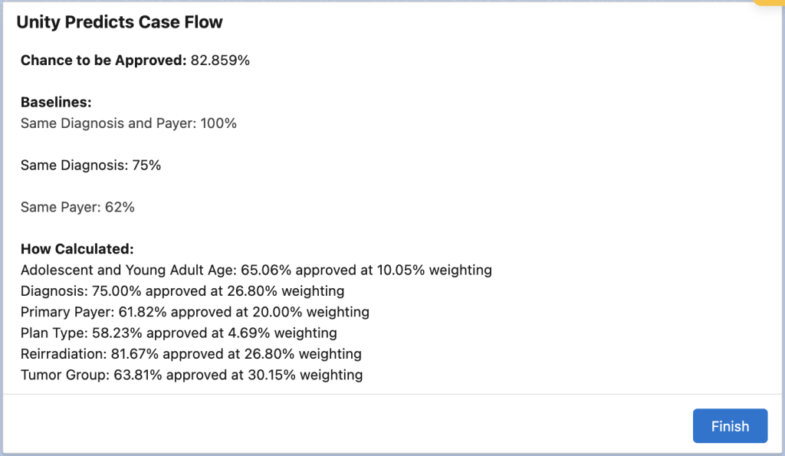The image size is (785, 456).
Task: Select the 82.859% approval chance value
Action: click(220, 61)
